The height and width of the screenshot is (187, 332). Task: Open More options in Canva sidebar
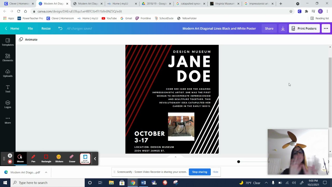coord(8,120)
